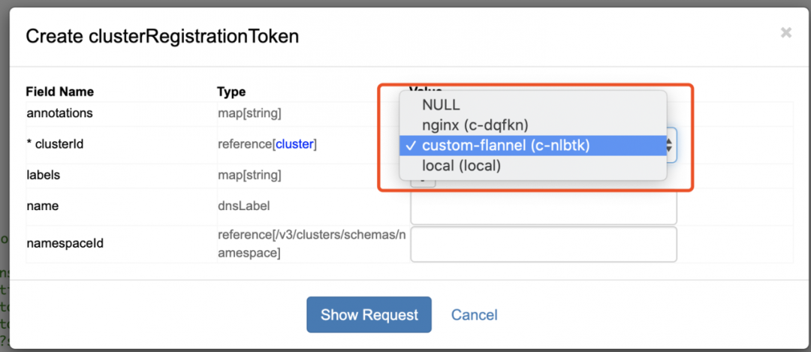This screenshot has height=352, width=811.
Task: Click the dnsLabel type text
Action: point(243,206)
